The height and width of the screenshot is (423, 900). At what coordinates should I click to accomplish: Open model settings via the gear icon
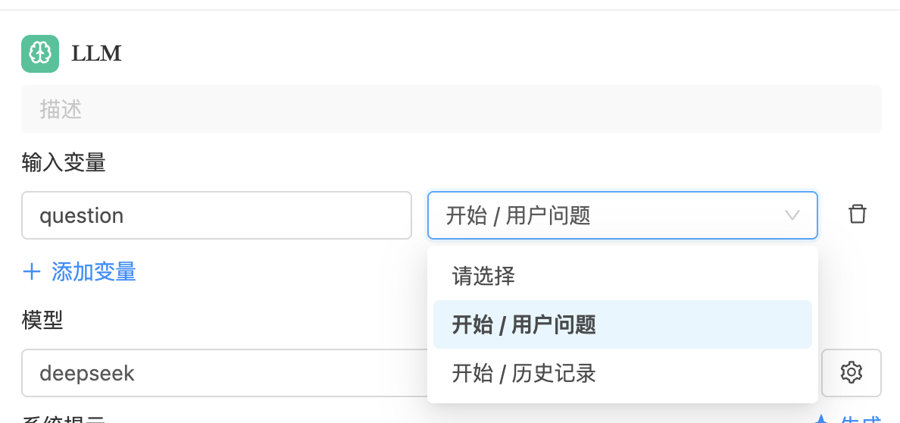[x=852, y=372]
